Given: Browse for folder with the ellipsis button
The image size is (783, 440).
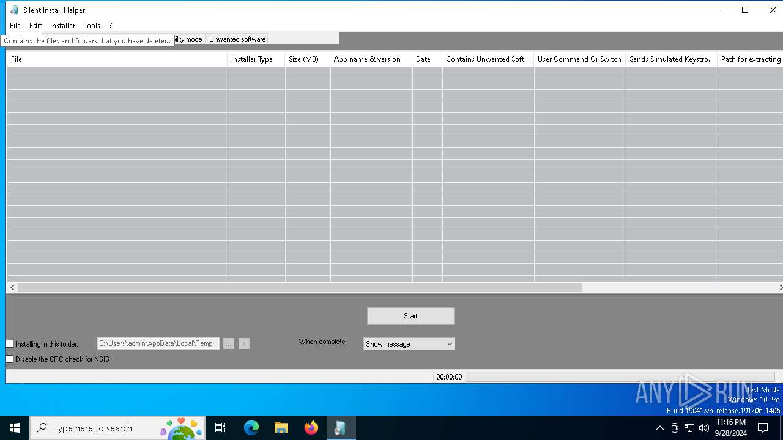Looking at the screenshot, I should coord(229,343).
